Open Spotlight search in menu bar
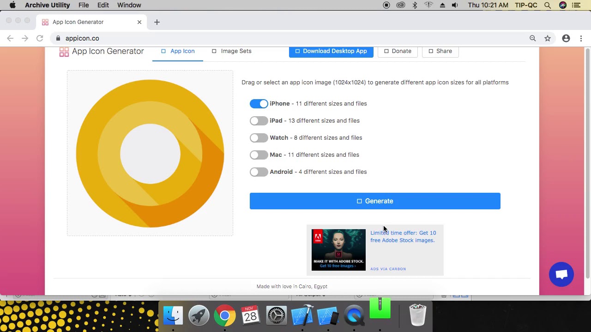 (x=548, y=5)
